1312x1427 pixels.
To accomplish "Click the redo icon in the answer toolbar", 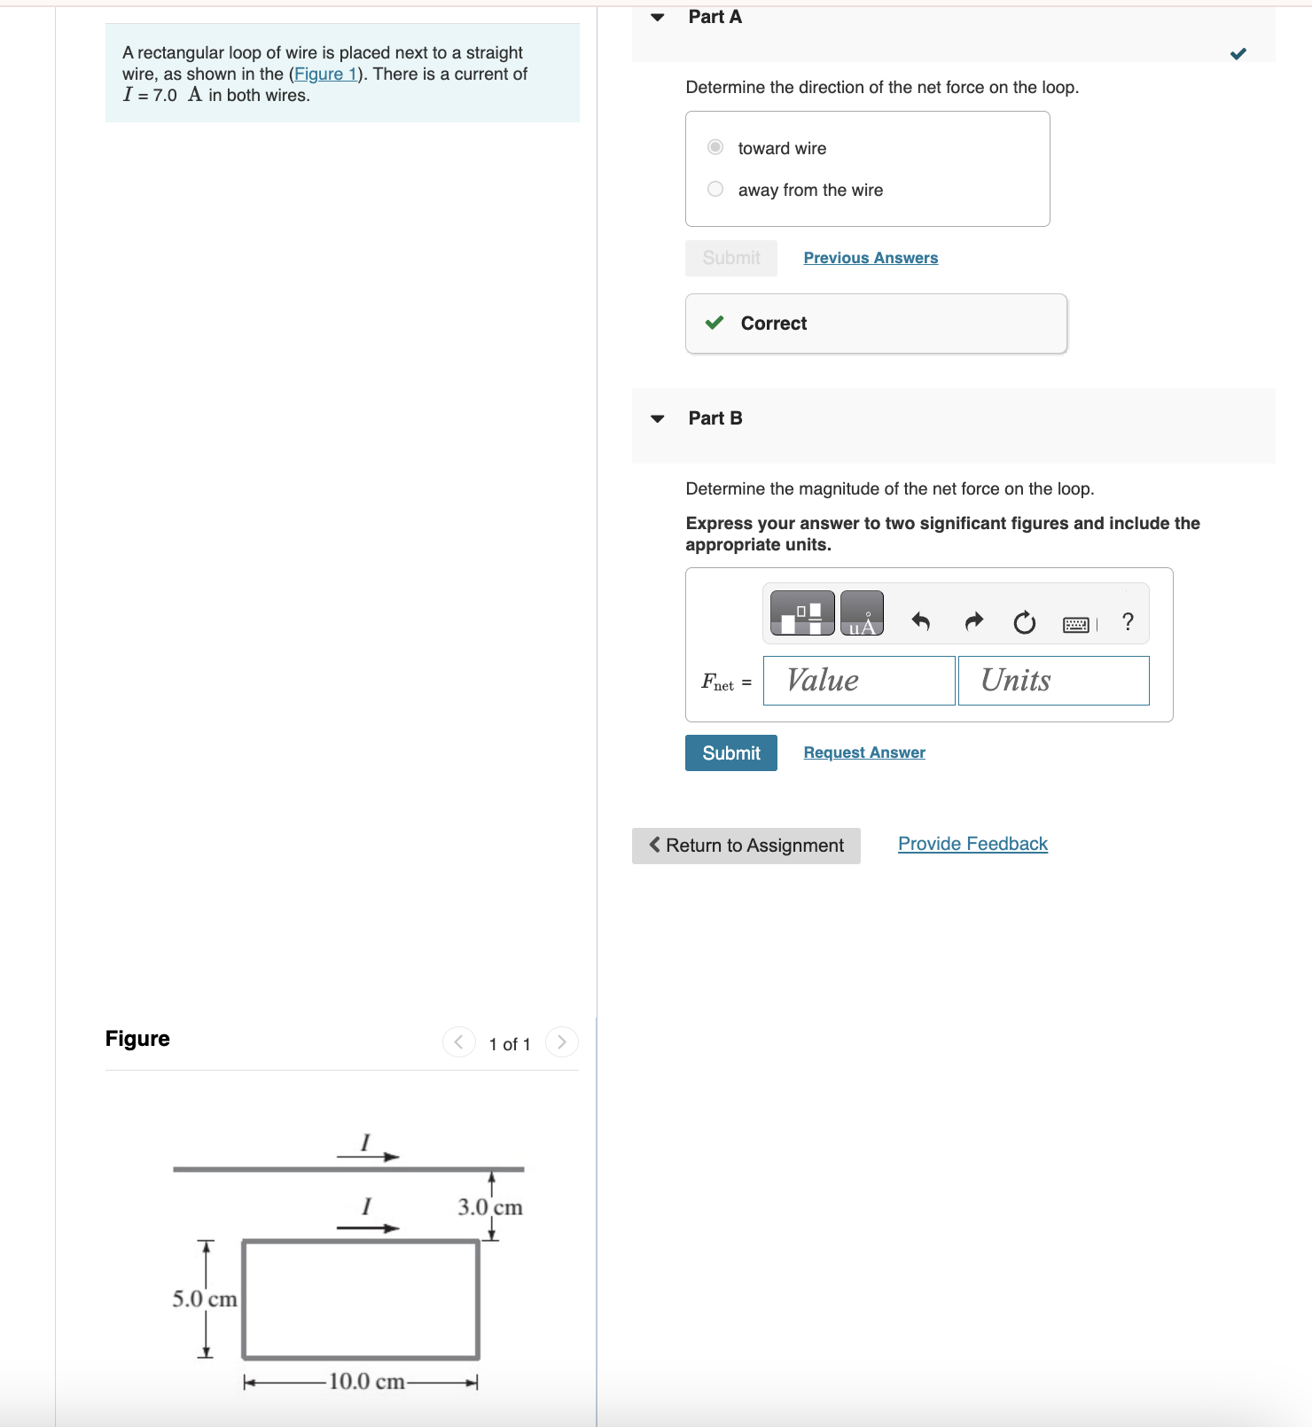I will [972, 621].
